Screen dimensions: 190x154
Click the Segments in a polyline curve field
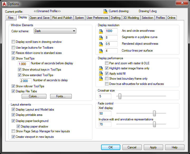(111, 37)
